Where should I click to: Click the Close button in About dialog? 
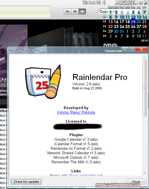tap(136, 182)
